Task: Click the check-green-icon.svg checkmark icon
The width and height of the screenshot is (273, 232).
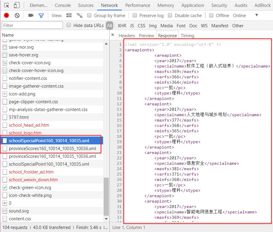Action: 5,188
